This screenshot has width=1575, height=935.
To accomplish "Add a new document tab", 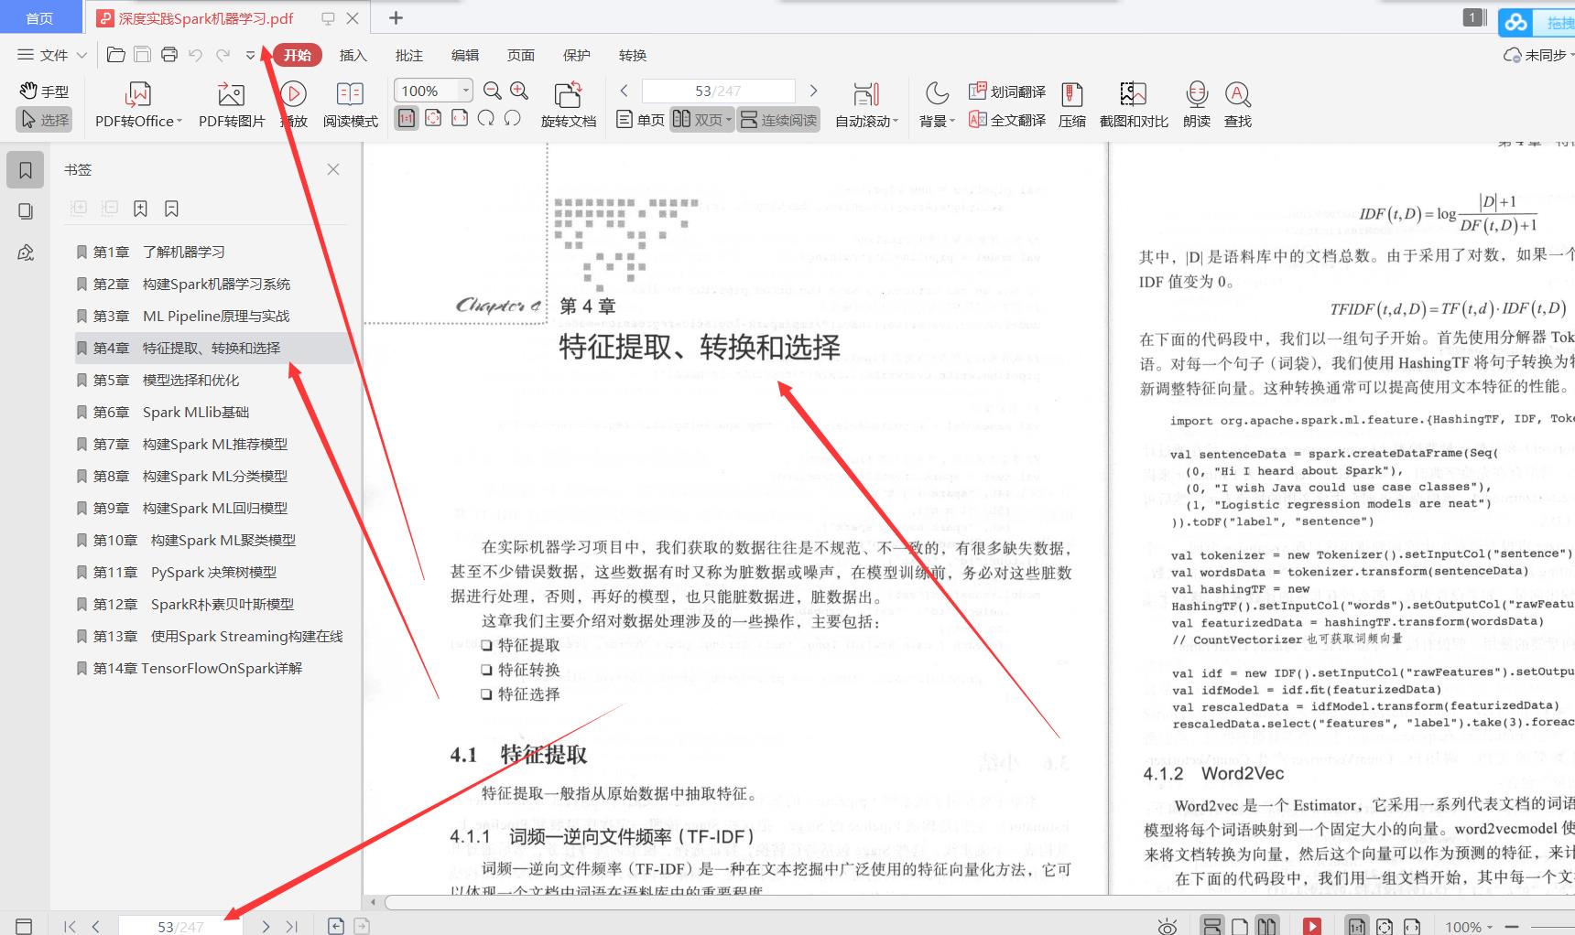I will pos(396,17).
